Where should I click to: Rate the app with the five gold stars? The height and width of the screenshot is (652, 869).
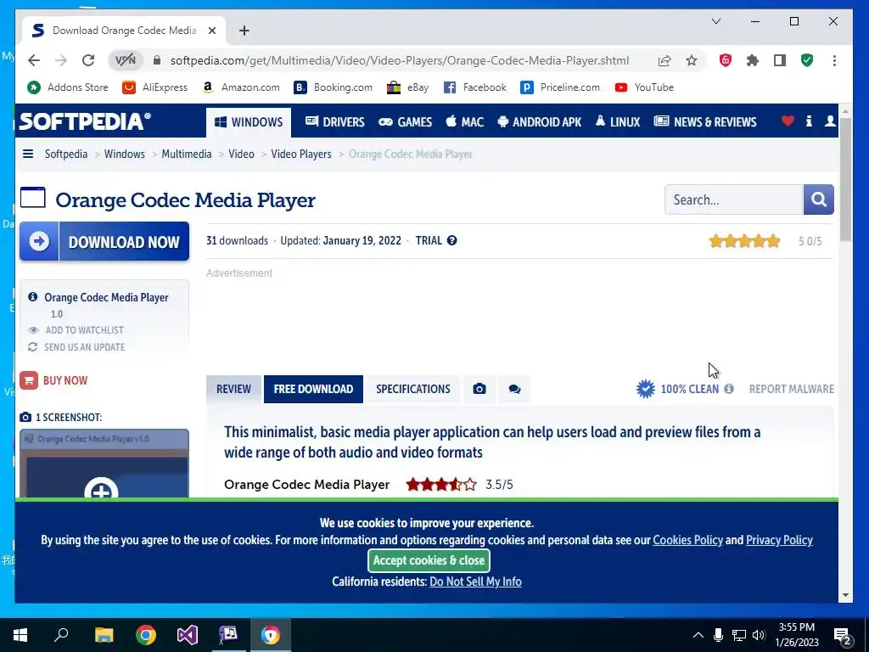(x=744, y=241)
